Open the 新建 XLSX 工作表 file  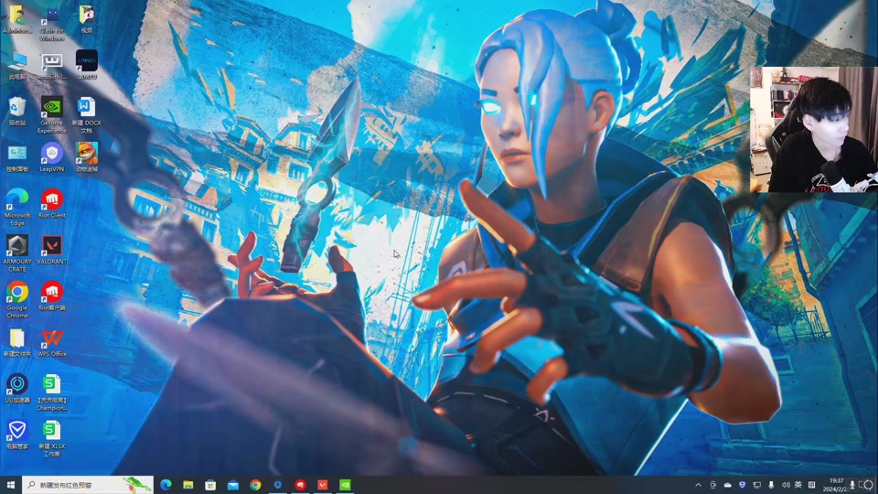point(51,439)
